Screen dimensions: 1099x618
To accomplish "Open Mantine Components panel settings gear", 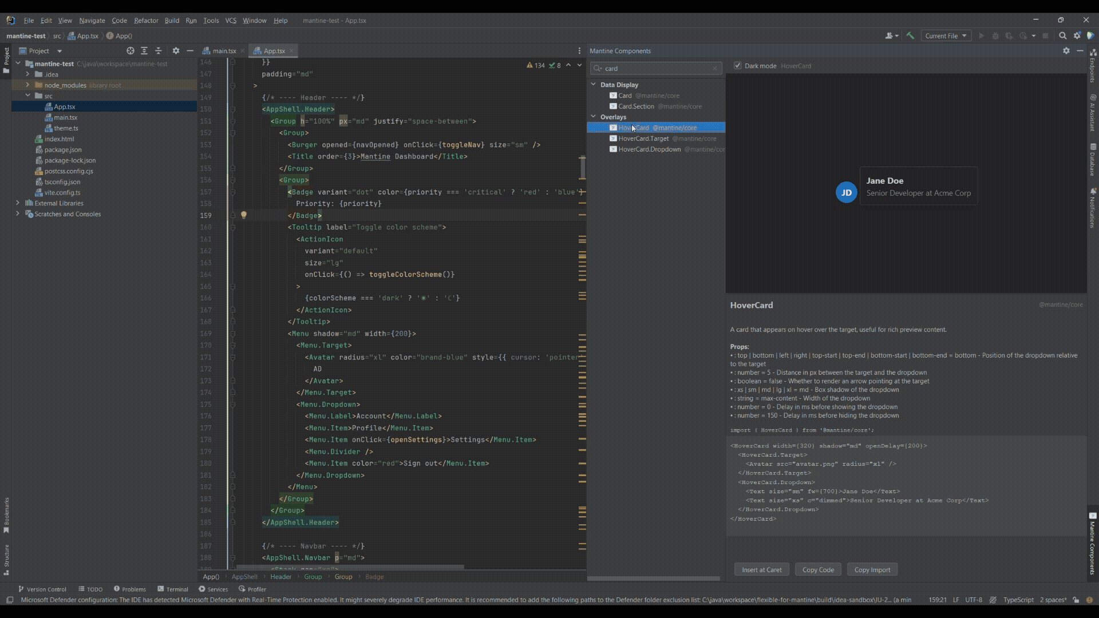I will point(1066,51).
